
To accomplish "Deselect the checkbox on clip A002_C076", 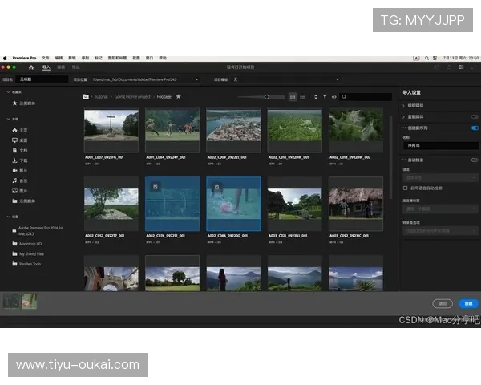I will (x=156, y=187).
